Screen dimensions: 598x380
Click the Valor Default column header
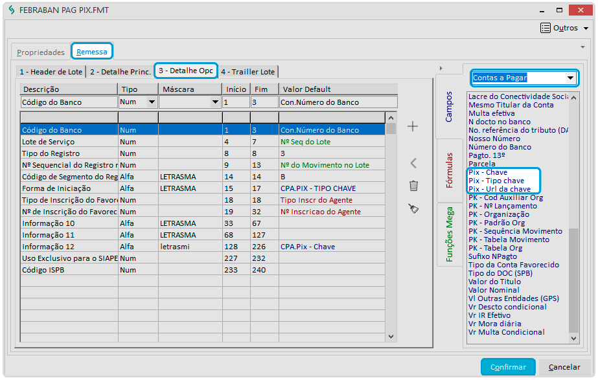pos(338,89)
